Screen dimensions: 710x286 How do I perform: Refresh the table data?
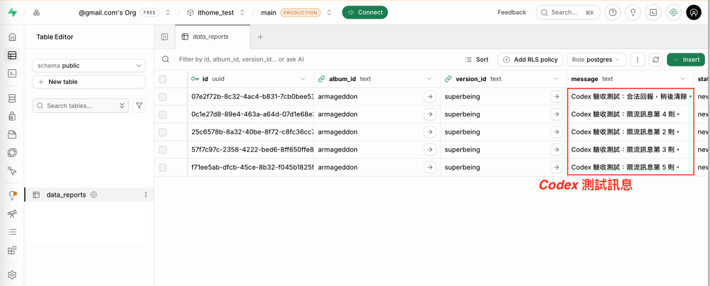point(655,60)
